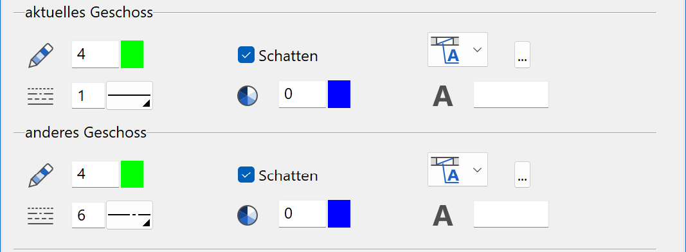
Task: Click line type icon in anderes Geschoss
Action: [x=41, y=216]
